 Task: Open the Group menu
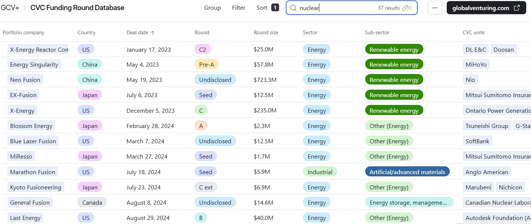pos(212,8)
